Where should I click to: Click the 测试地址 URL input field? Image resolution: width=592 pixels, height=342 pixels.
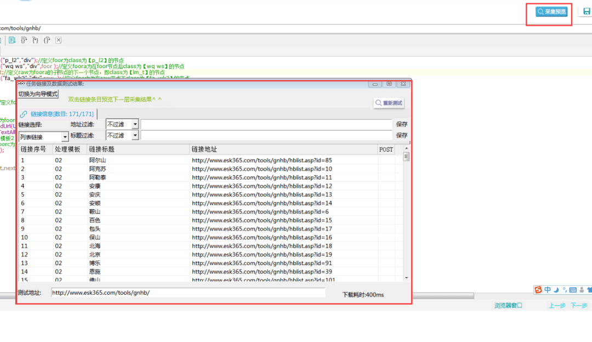pos(188,293)
